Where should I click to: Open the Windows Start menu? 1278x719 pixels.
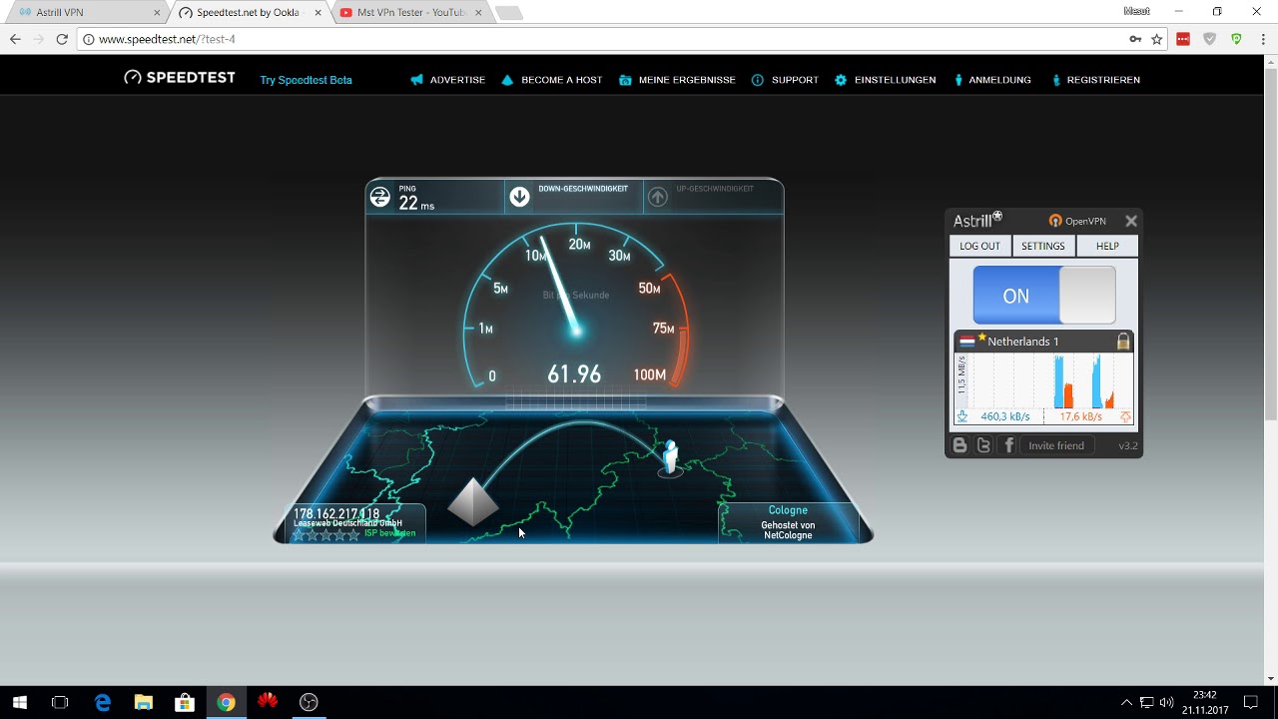click(19, 702)
